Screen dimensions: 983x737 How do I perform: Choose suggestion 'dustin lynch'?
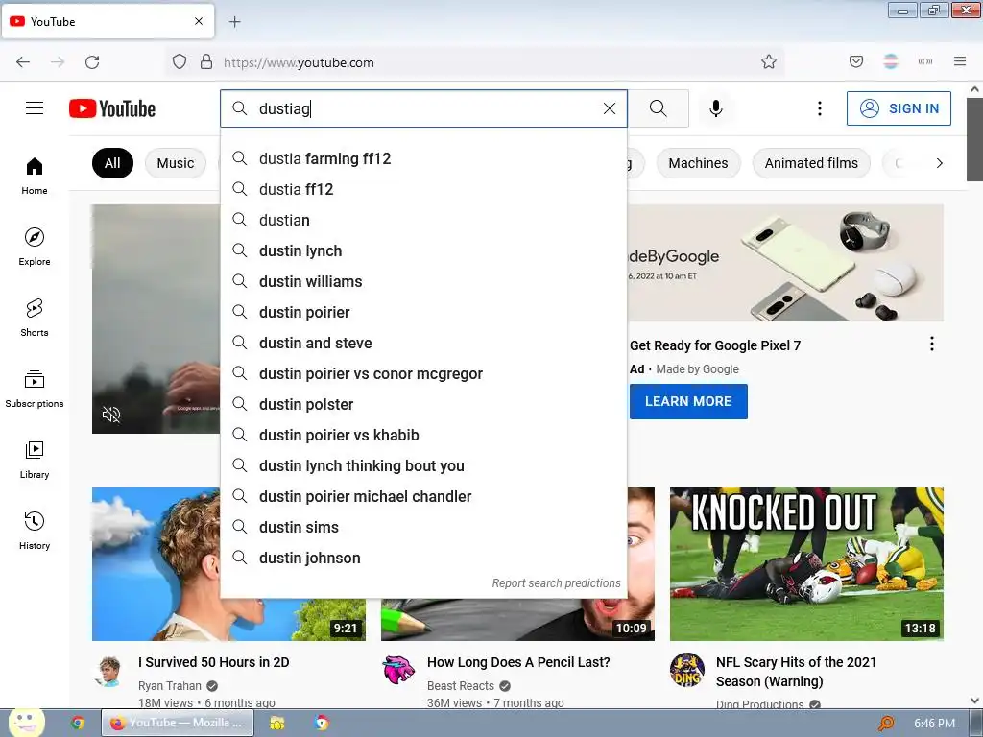click(x=423, y=250)
